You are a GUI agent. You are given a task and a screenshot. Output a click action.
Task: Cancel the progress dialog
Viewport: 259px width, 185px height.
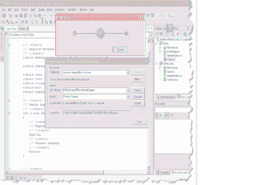tap(120, 49)
